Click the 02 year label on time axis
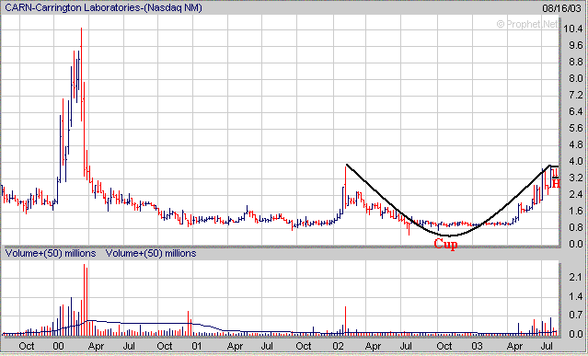The height and width of the screenshot is (356, 588). (x=339, y=346)
